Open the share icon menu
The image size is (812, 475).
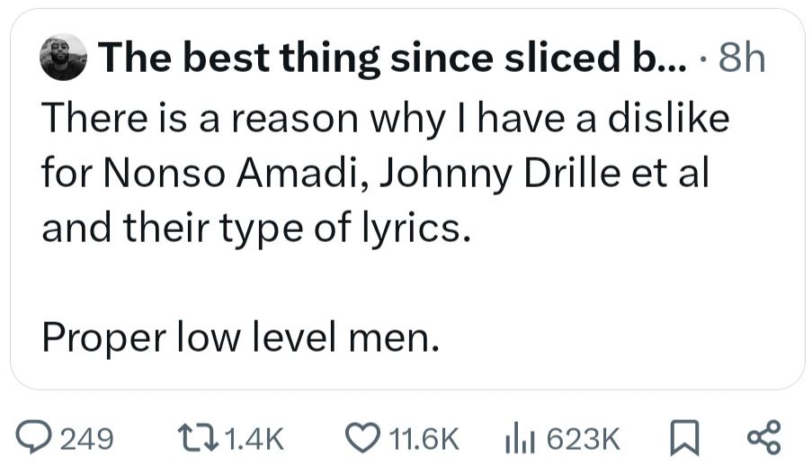[763, 437]
